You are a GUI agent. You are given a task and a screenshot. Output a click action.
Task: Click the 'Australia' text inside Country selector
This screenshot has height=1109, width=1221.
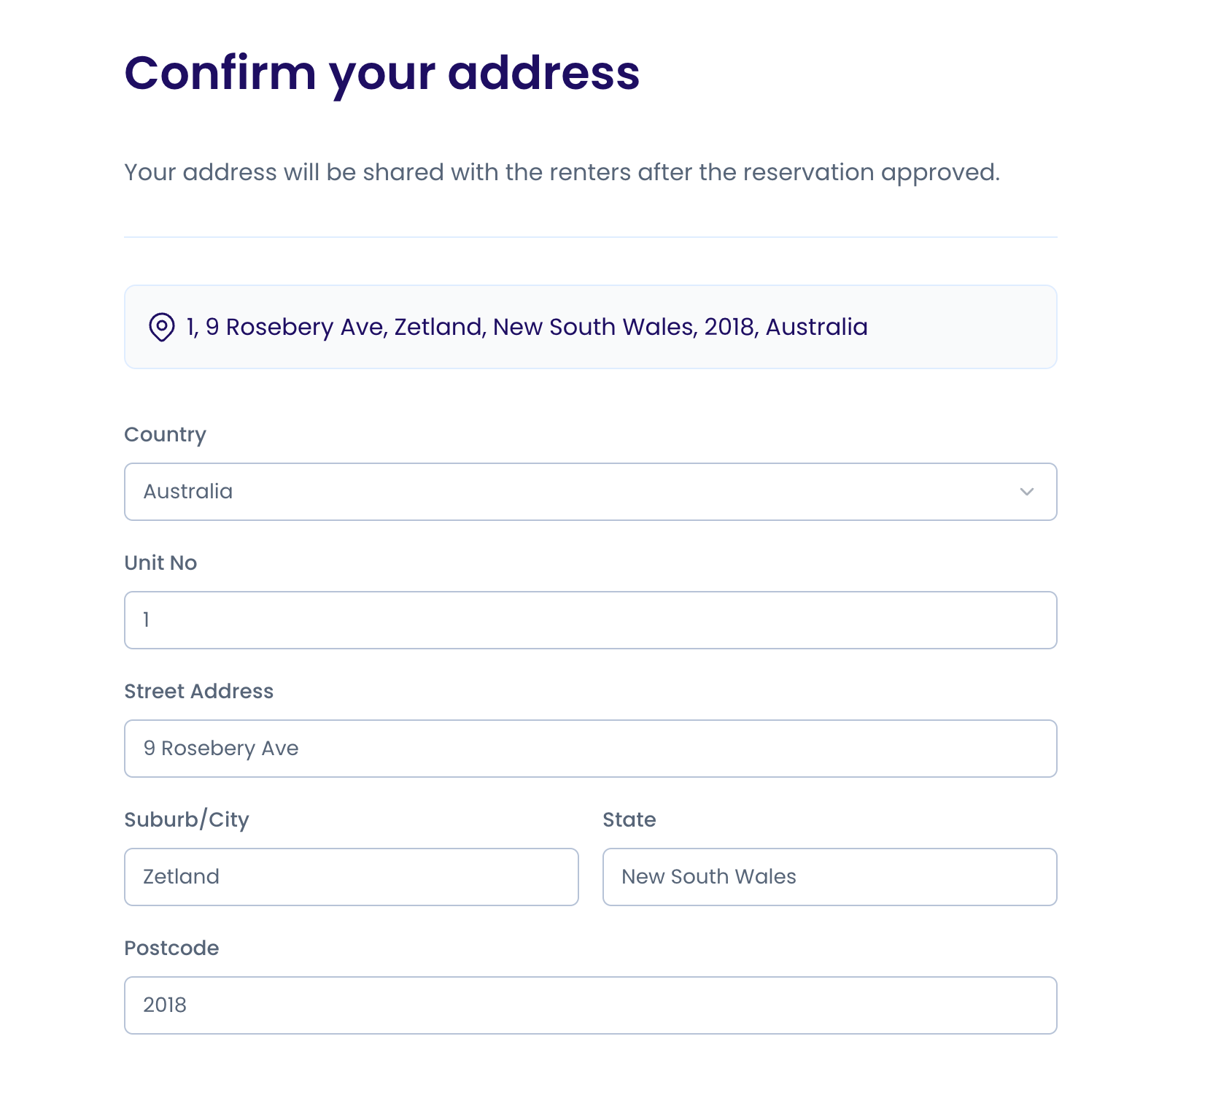pyautogui.click(x=188, y=492)
